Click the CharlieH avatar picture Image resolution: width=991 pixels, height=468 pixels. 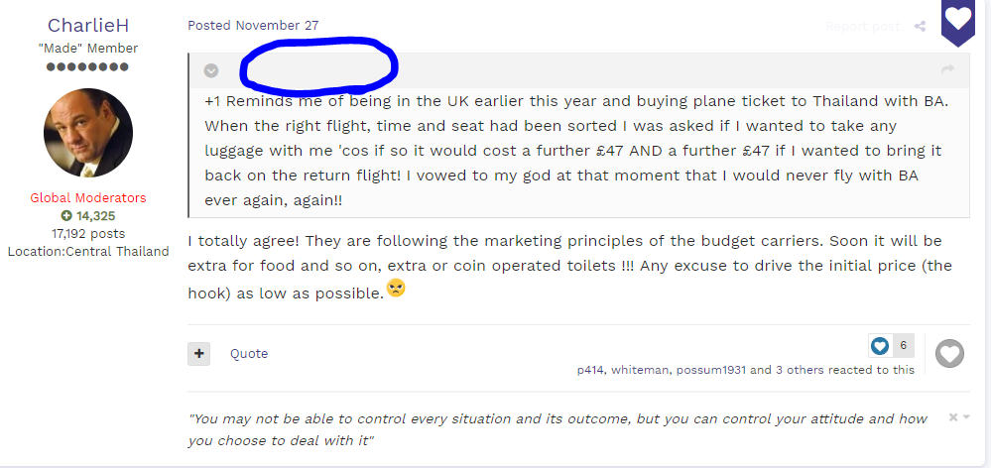pyautogui.click(x=88, y=133)
